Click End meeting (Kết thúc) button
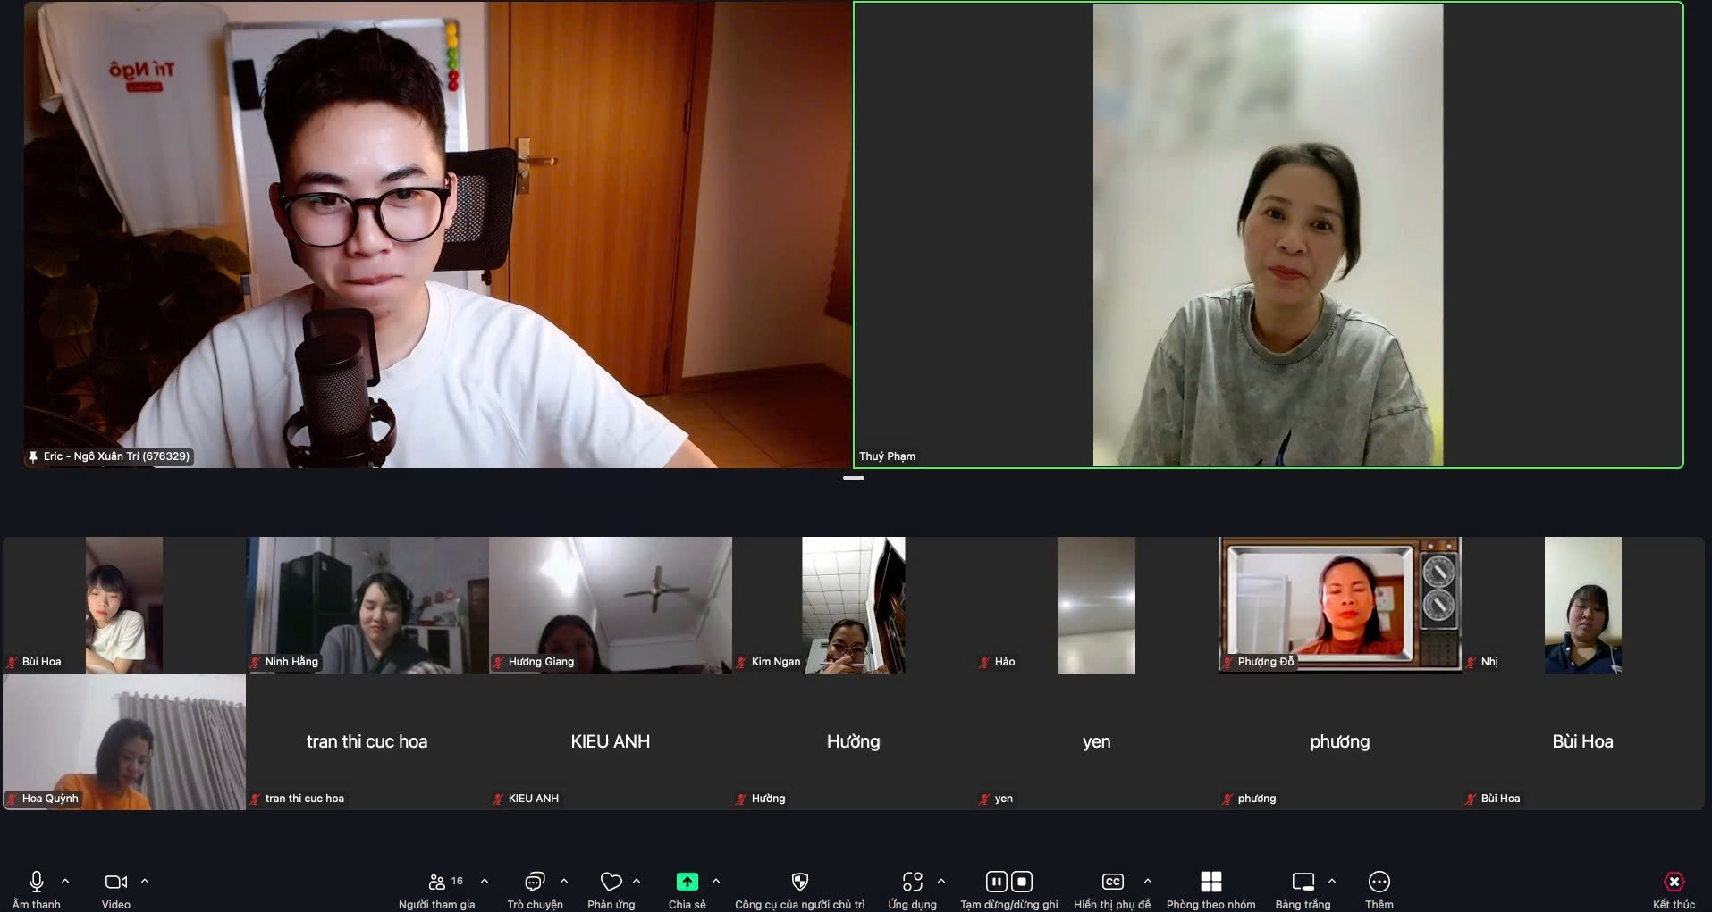This screenshot has height=912, width=1712. pos(1674,883)
